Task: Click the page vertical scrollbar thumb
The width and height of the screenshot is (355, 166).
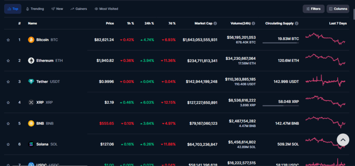Action: pos(354,15)
